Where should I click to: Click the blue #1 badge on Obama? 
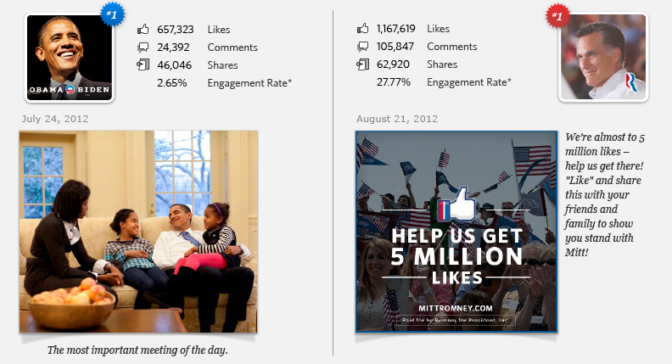tap(109, 14)
